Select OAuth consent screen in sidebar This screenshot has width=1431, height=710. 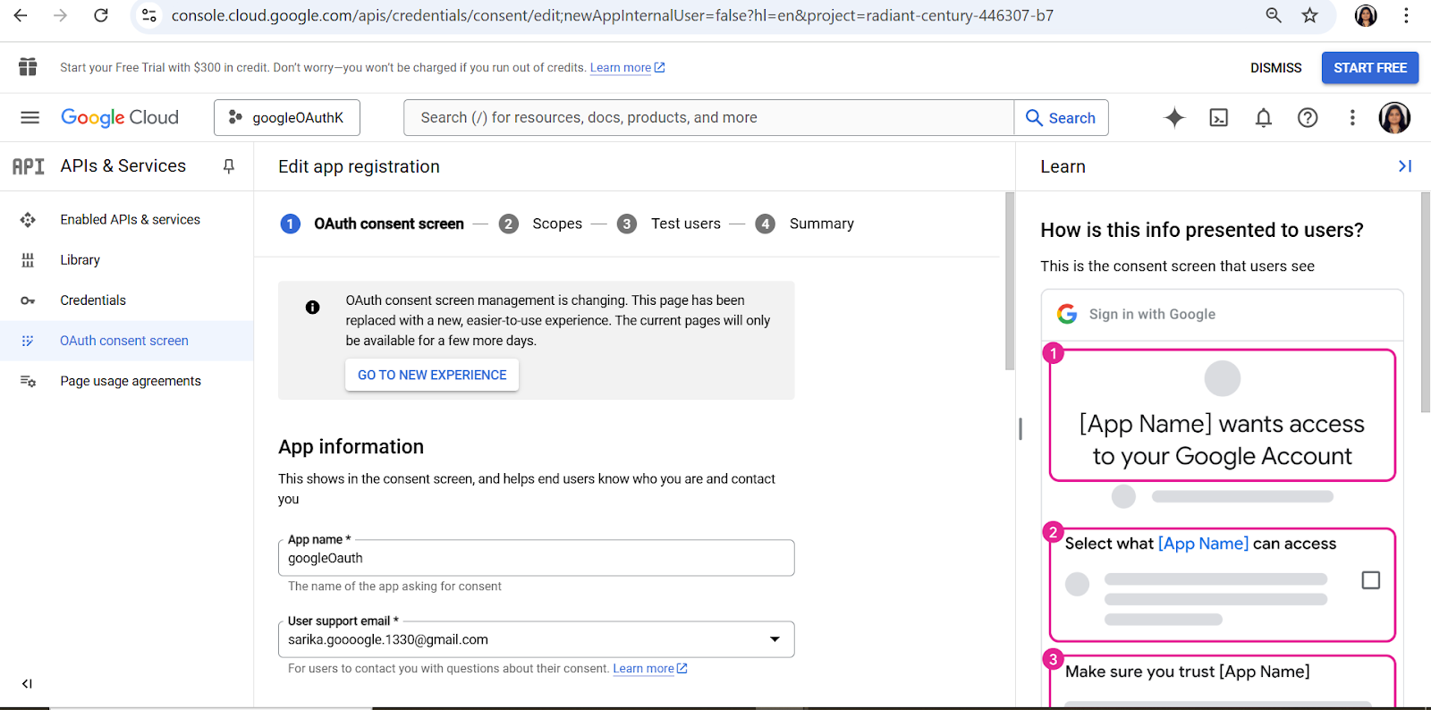pyautogui.click(x=127, y=341)
